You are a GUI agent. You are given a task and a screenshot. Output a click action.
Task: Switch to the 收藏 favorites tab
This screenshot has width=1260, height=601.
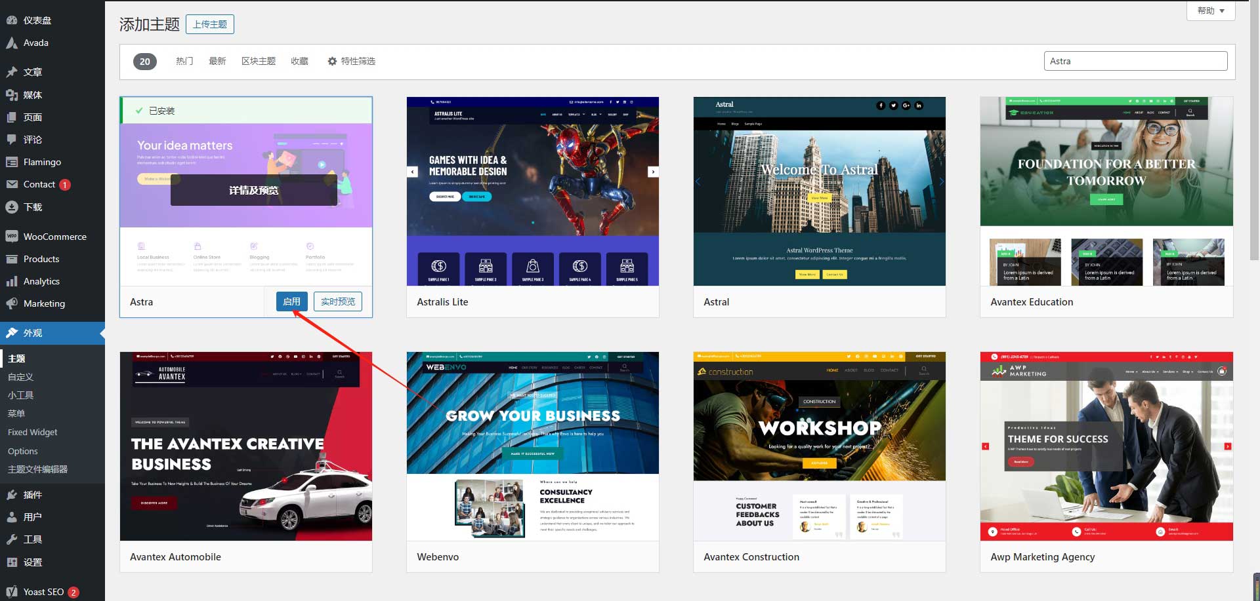pyautogui.click(x=300, y=61)
